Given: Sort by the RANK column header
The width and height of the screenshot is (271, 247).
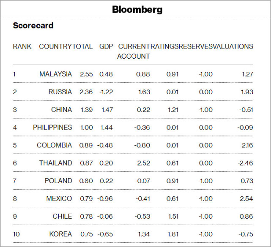Looking at the screenshot, I should [22, 46].
